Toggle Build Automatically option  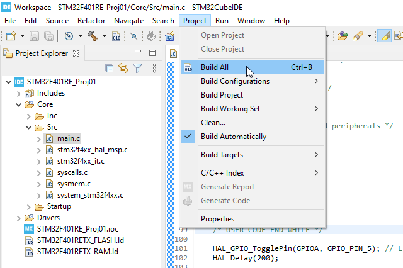233,137
